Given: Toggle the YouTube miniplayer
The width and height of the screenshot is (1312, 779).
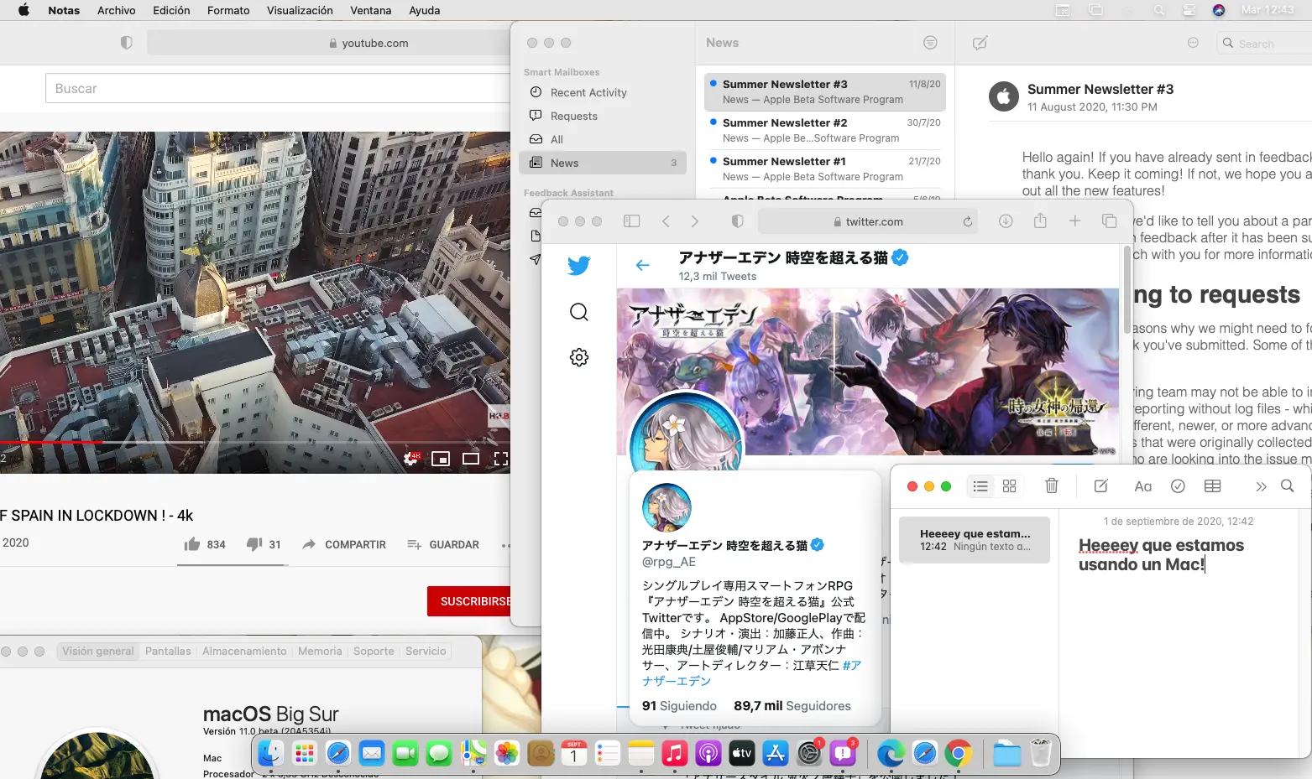Looking at the screenshot, I should (441, 459).
